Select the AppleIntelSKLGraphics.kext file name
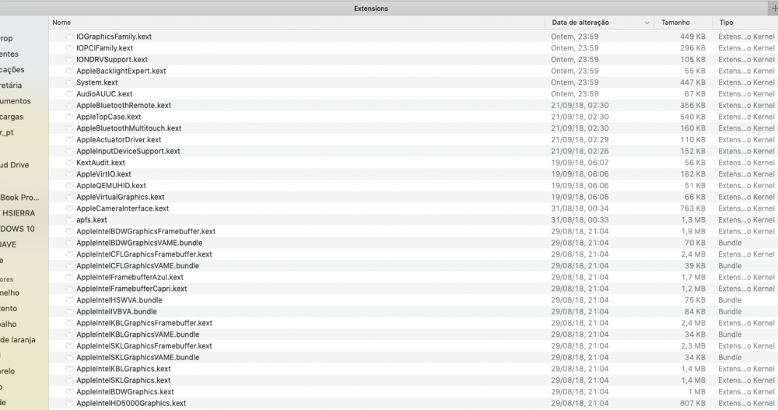This screenshot has width=778, height=410. [124, 380]
